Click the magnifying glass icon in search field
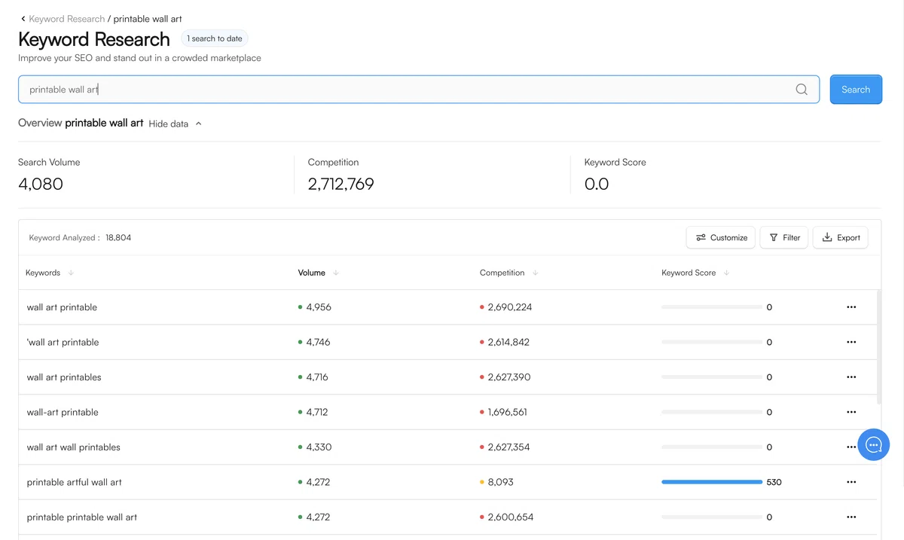 pyautogui.click(x=802, y=90)
